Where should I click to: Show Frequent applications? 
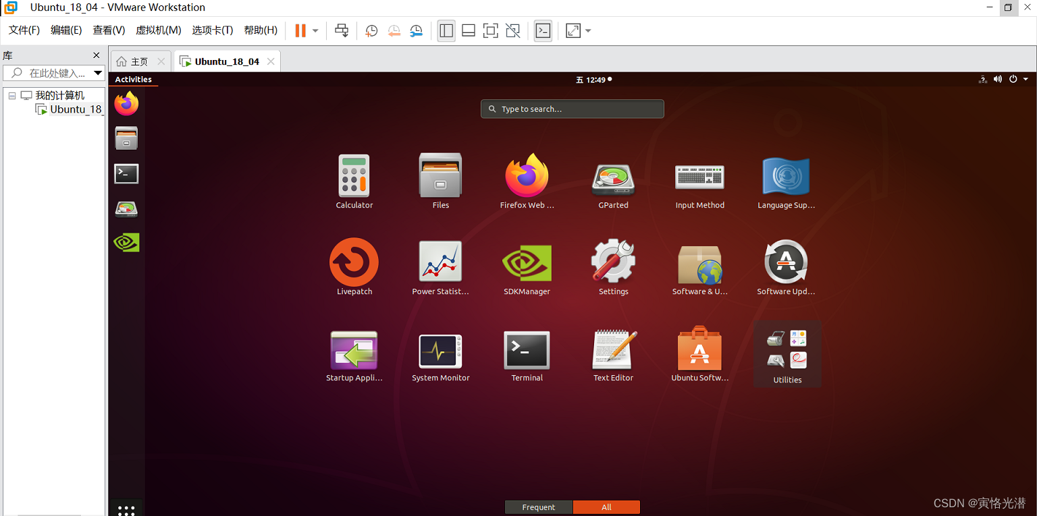coord(539,507)
